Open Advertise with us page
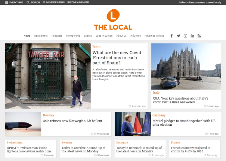The height and width of the screenshot is (161, 226). pos(154,36)
